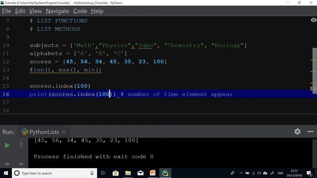Expand the second double-chevron in Run panel
The height and width of the screenshot is (178, 317).
click(21, 164)
